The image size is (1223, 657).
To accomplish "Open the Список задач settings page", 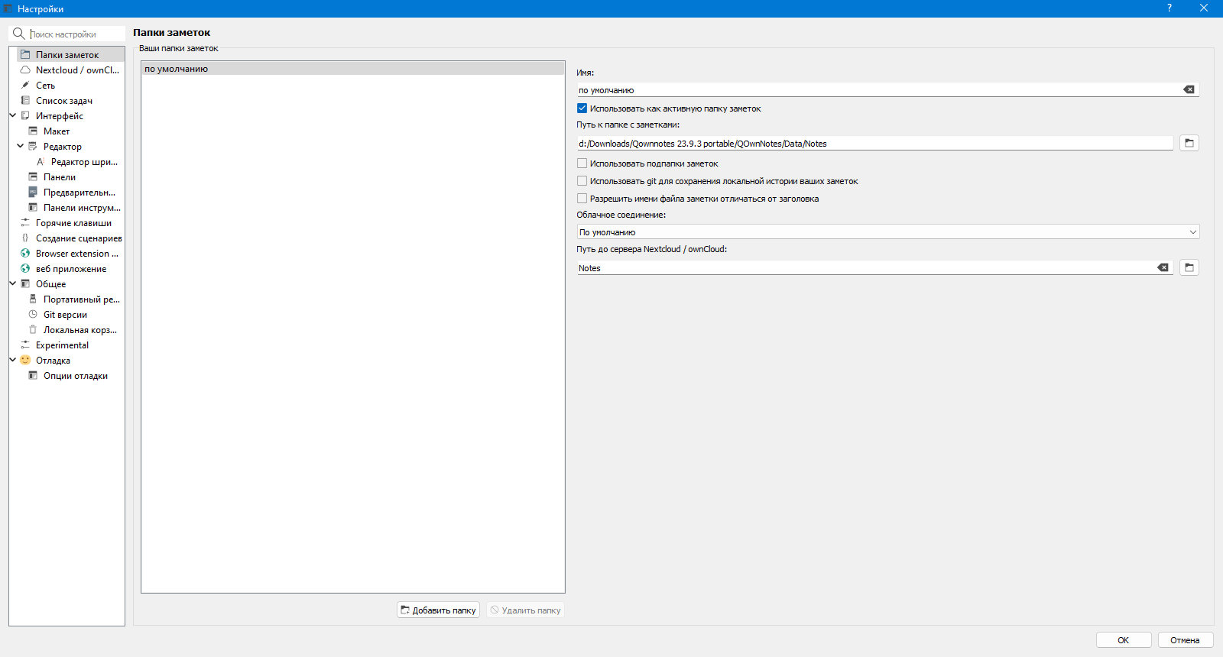I will pos(64,100).
